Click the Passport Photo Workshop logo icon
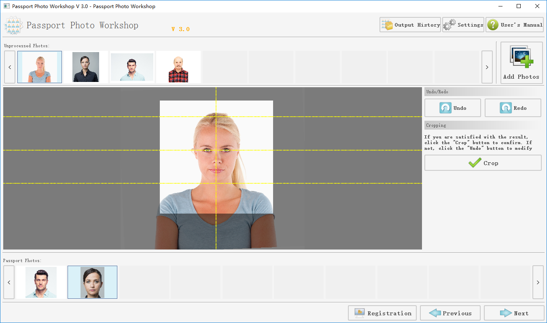The image size is (547, 323). [13, 25]
